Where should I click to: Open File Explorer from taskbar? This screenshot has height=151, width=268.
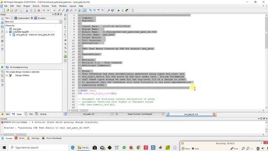click(83, 147)
